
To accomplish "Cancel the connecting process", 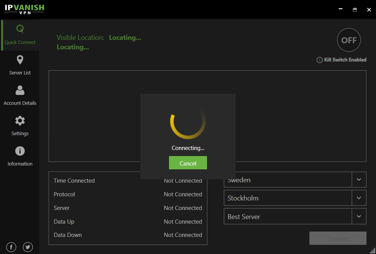I will 188,163.
